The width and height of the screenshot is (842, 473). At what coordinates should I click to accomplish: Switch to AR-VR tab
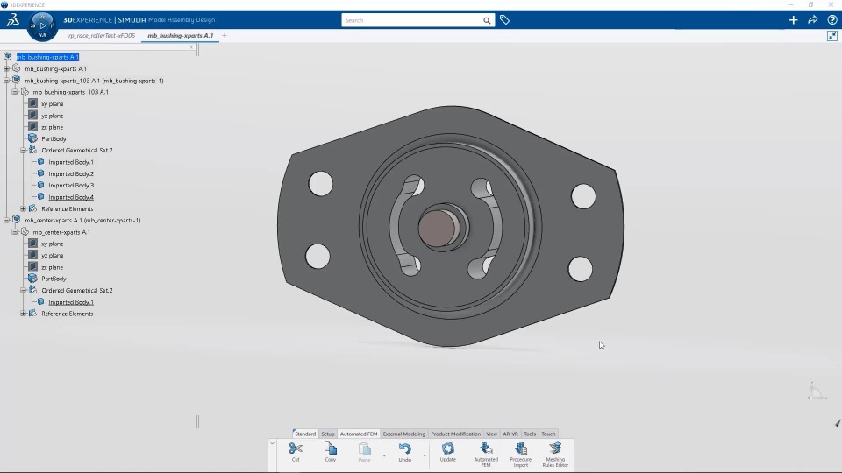coord(510,434)
